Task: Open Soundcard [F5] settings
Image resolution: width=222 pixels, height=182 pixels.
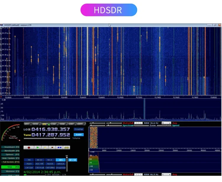Action: pyautogui.click(x=11, y=147)
